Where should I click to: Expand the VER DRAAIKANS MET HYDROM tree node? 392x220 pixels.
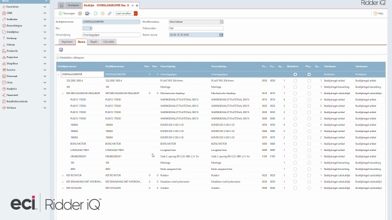click(62, 182)
